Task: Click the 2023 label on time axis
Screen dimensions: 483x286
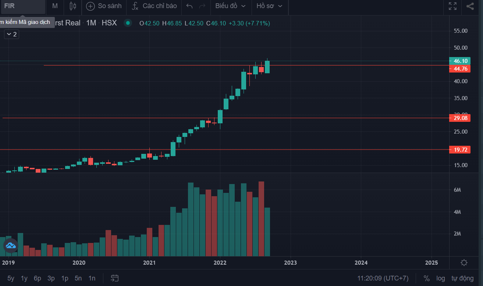Action: pyautogui.click(x=290, y=263)
